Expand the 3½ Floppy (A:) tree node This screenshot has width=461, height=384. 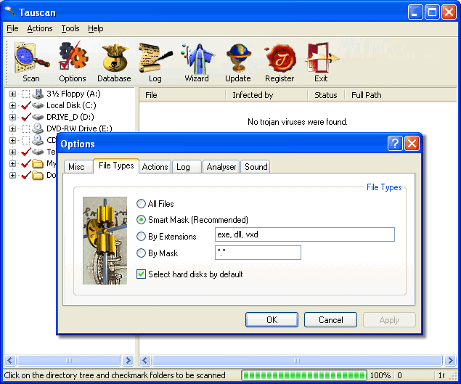pyautogui.click(x=12, y=94)
